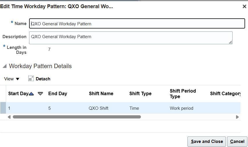This screenshot has height=147, width=248.
Task: Click the horizontal scrollbar thumb
Action: point(77,117)
